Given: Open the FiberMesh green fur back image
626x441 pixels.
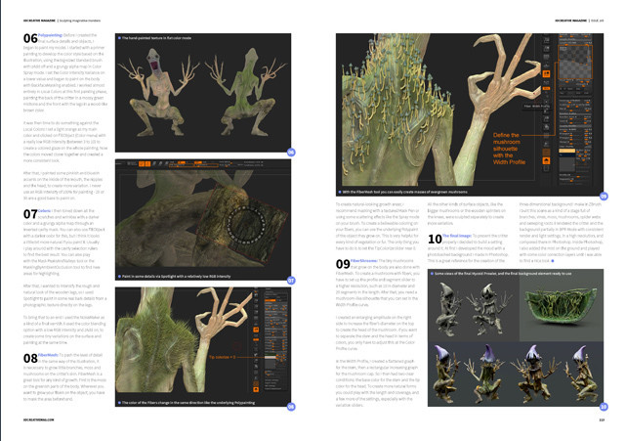Looking at the screenshot, I should [x=203, y=347].
